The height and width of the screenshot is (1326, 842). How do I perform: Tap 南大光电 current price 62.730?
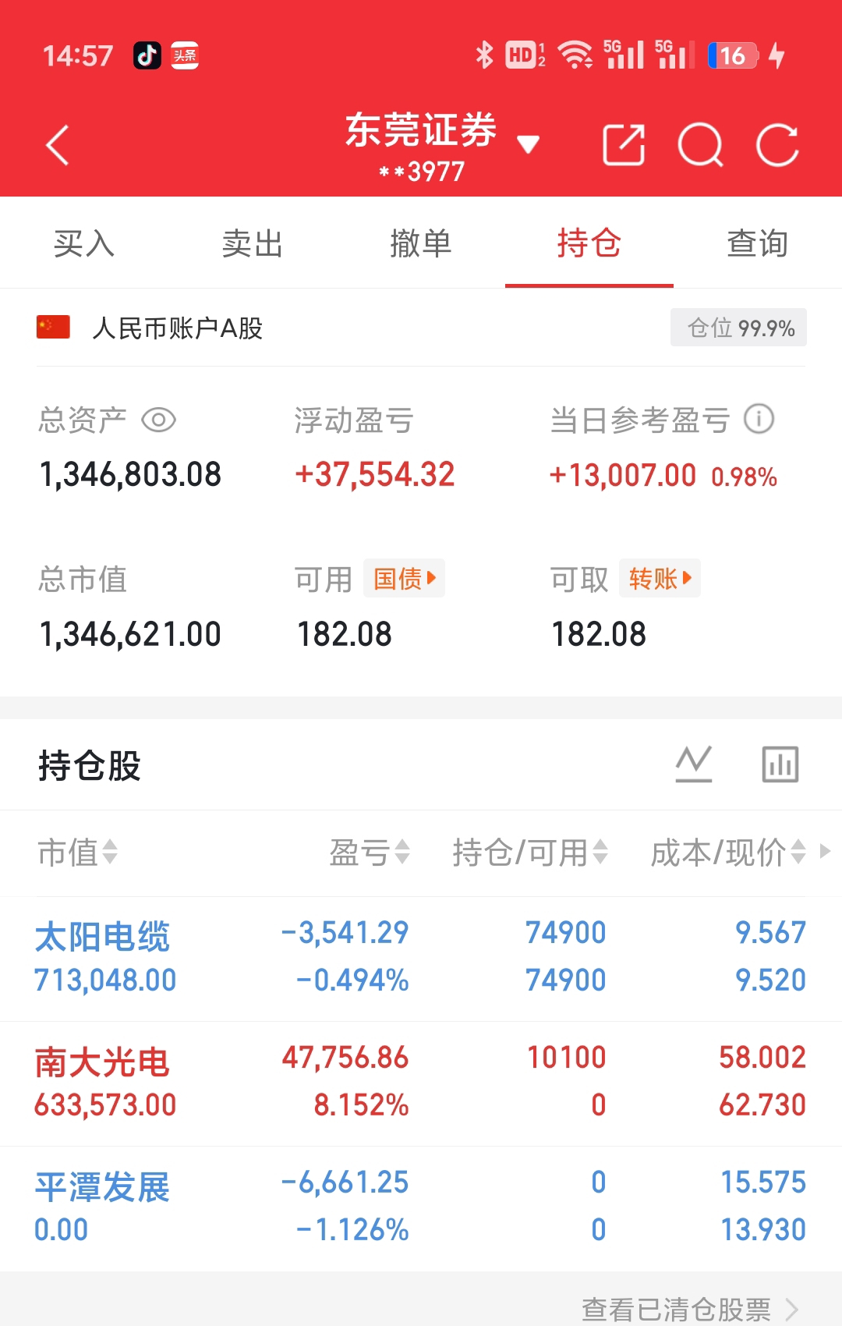[762, 1105]
